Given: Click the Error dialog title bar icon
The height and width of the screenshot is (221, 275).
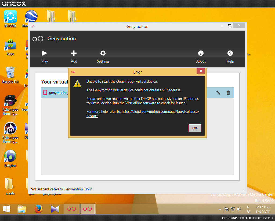Looking at the screenshot, I should 73,72.
